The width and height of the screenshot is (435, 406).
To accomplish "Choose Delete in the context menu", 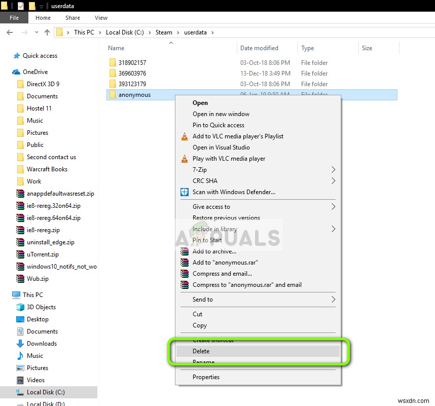I will (x=258, y=351).
